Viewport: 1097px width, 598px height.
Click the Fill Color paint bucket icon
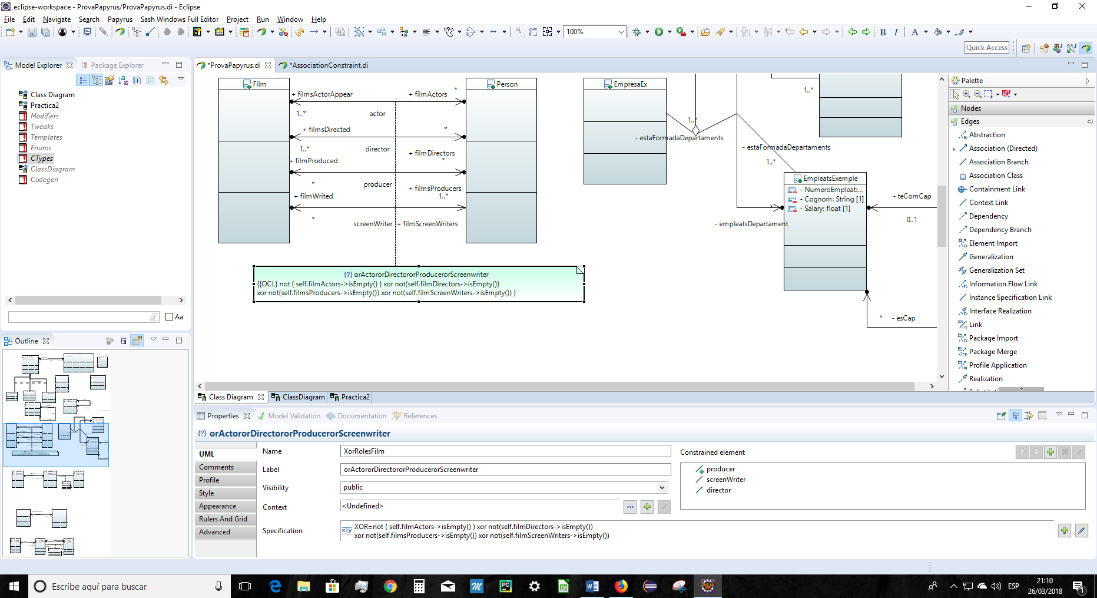click(x=938, y=32)
